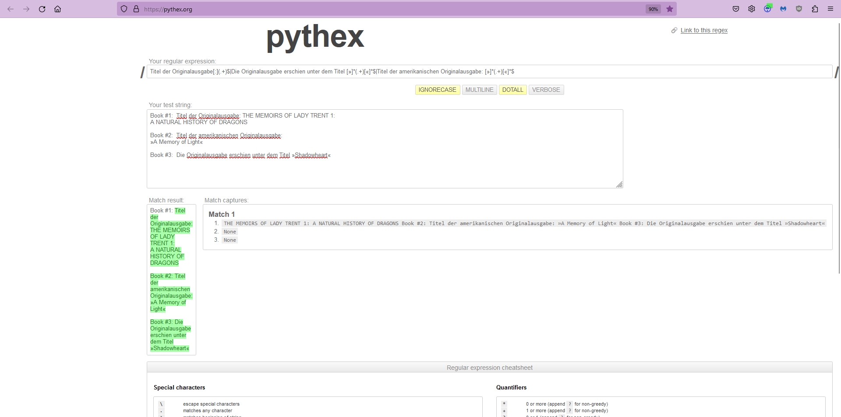Screen dimensions: 841x417
Task: Click 'escape special characters' cheatsheet entry
Action: click(x=211, y=404)
